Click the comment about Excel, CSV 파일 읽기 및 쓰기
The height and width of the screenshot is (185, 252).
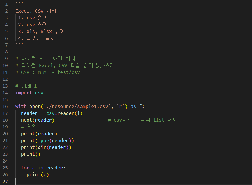click(65, 65)
